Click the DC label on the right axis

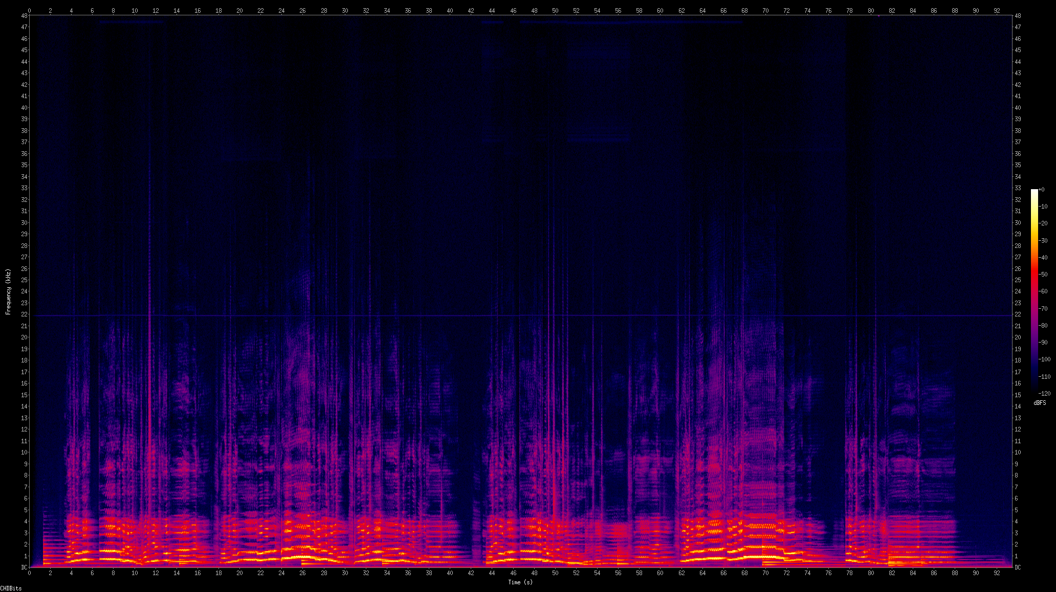click(x=1018, y=567)
